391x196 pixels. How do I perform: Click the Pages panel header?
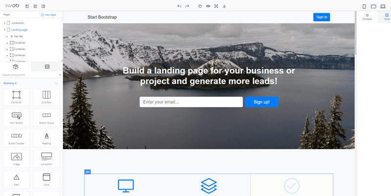[7, 15]
